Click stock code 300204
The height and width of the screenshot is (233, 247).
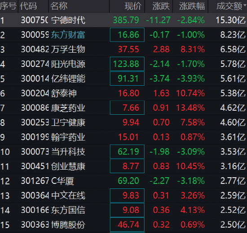point(35,93)
